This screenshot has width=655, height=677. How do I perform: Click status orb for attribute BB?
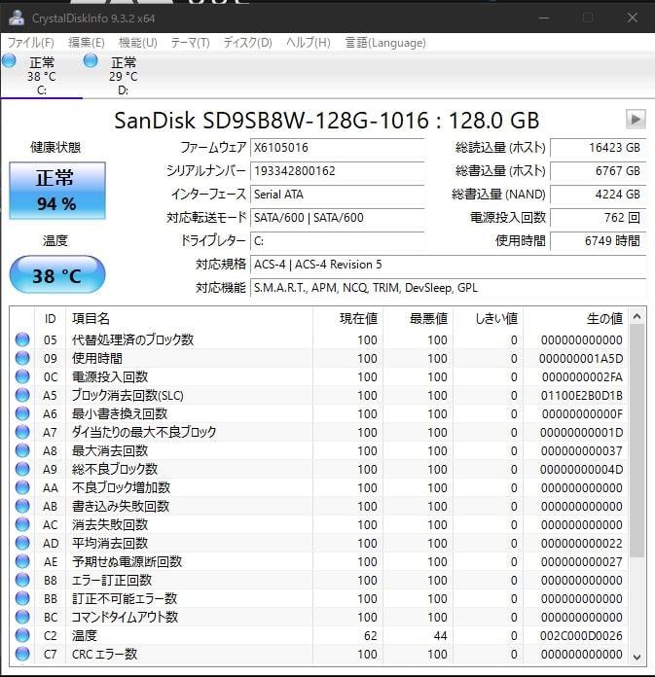pos(22,598)
